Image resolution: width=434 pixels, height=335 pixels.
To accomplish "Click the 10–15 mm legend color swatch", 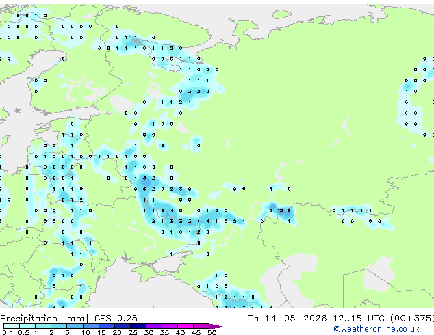I will click(90, 326).
